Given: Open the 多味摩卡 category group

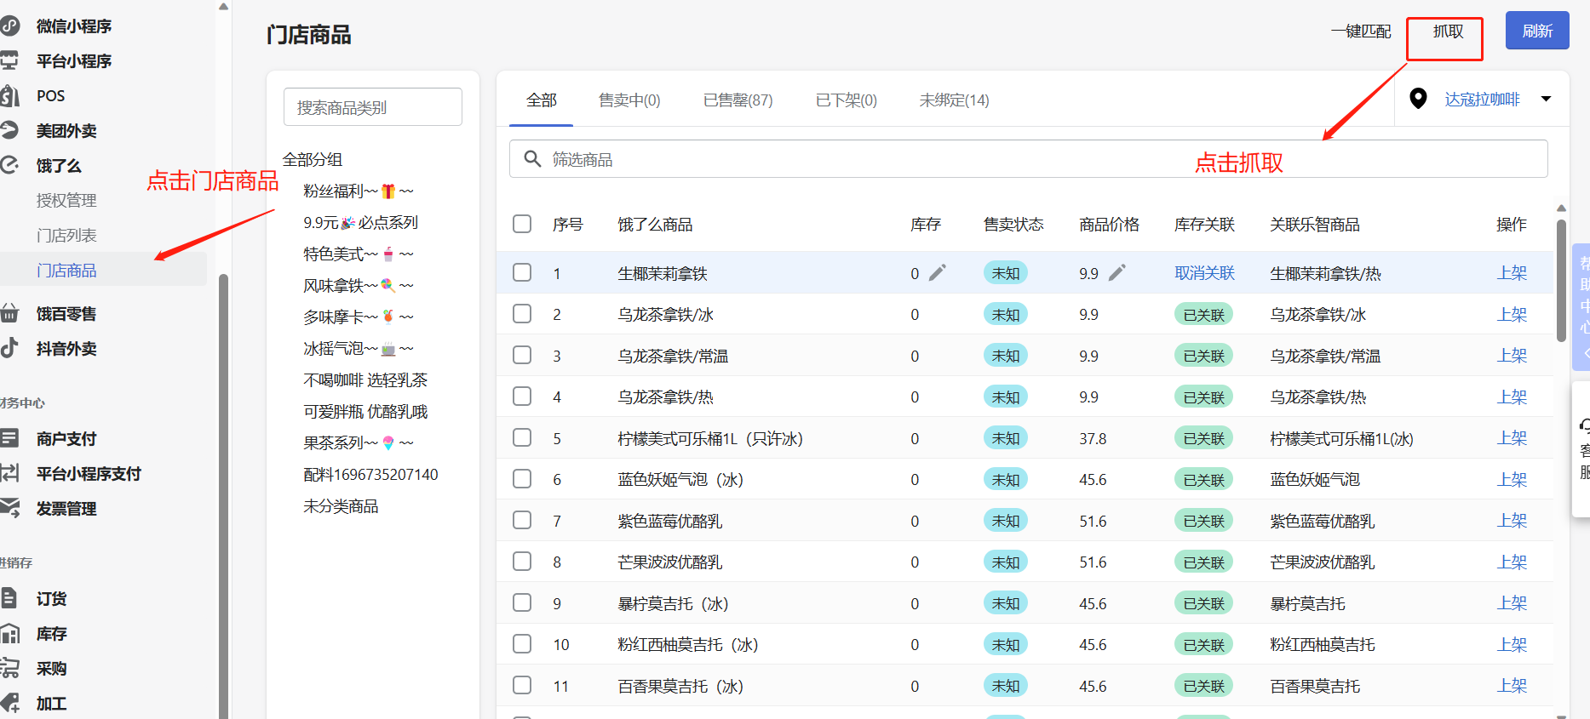Looking at the screenshot, I should point(359,317).
